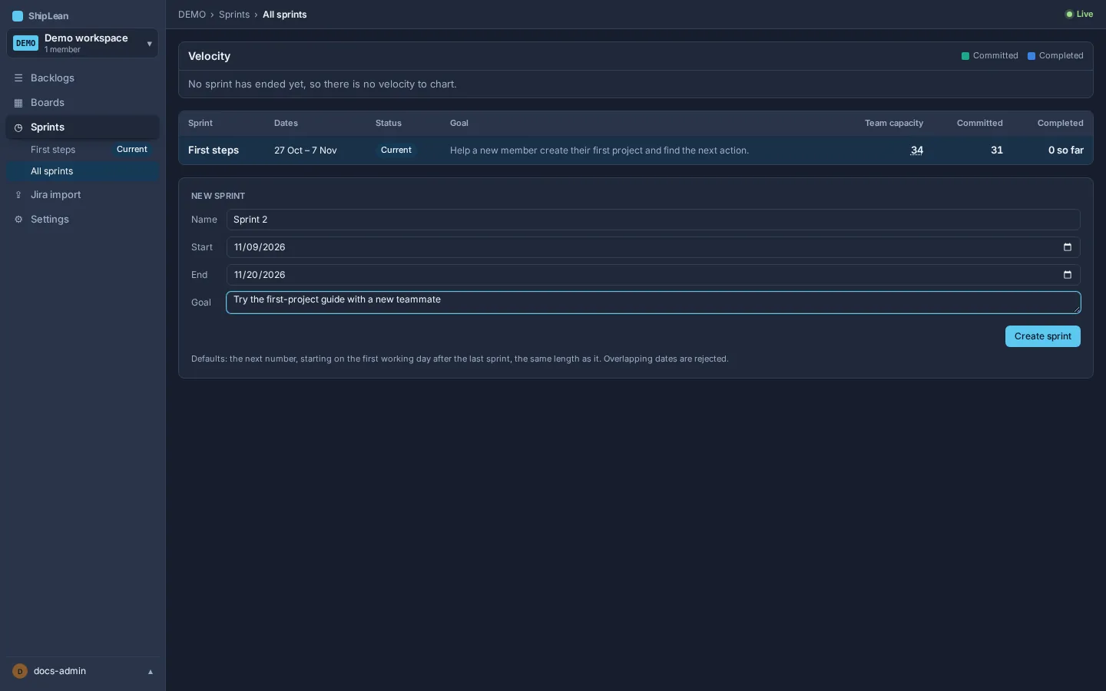The image size is (1106, 691).
Task: Open First steps sprint from table
Action: (214, 150)
